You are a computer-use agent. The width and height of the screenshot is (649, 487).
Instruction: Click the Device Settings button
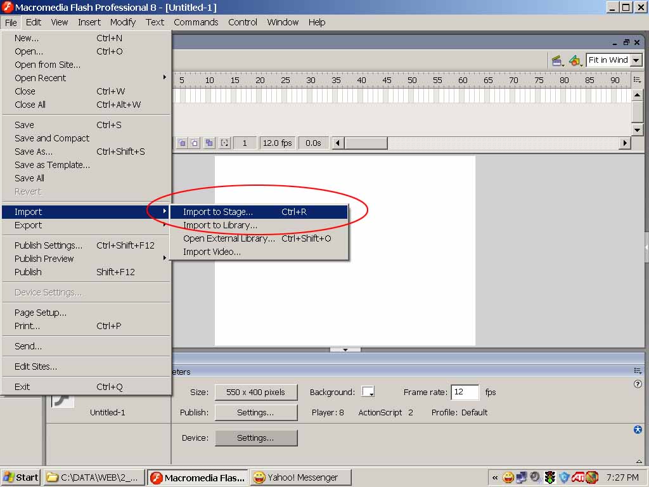pos(256,438)
